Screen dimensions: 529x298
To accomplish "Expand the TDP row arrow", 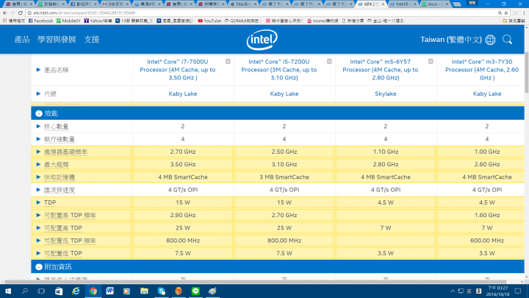I will tap(38, 202).
